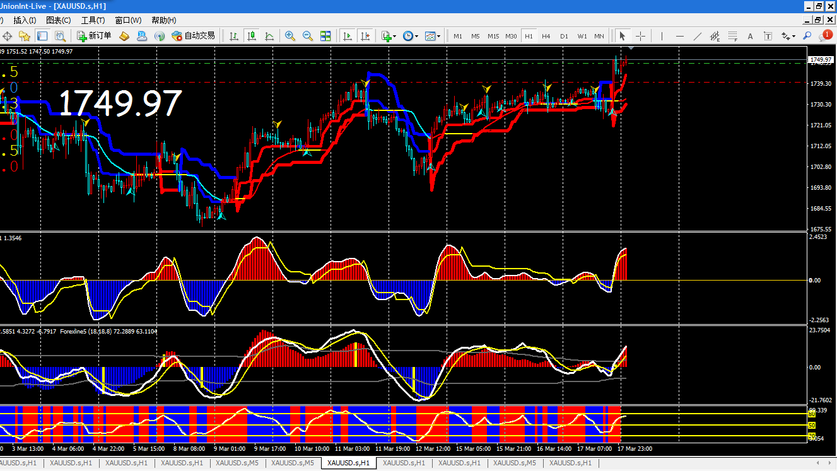Select the text label 'A' tool

click(x=751, y=36)
